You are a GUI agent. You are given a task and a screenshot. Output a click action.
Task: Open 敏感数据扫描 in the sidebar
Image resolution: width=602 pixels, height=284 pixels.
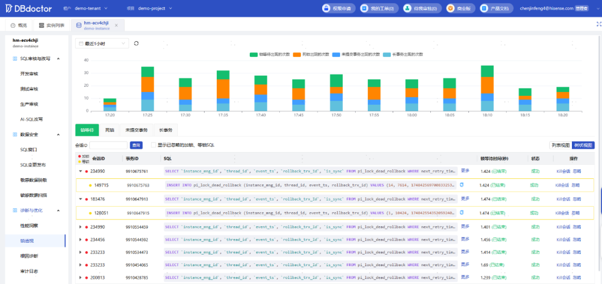[33, 195]
